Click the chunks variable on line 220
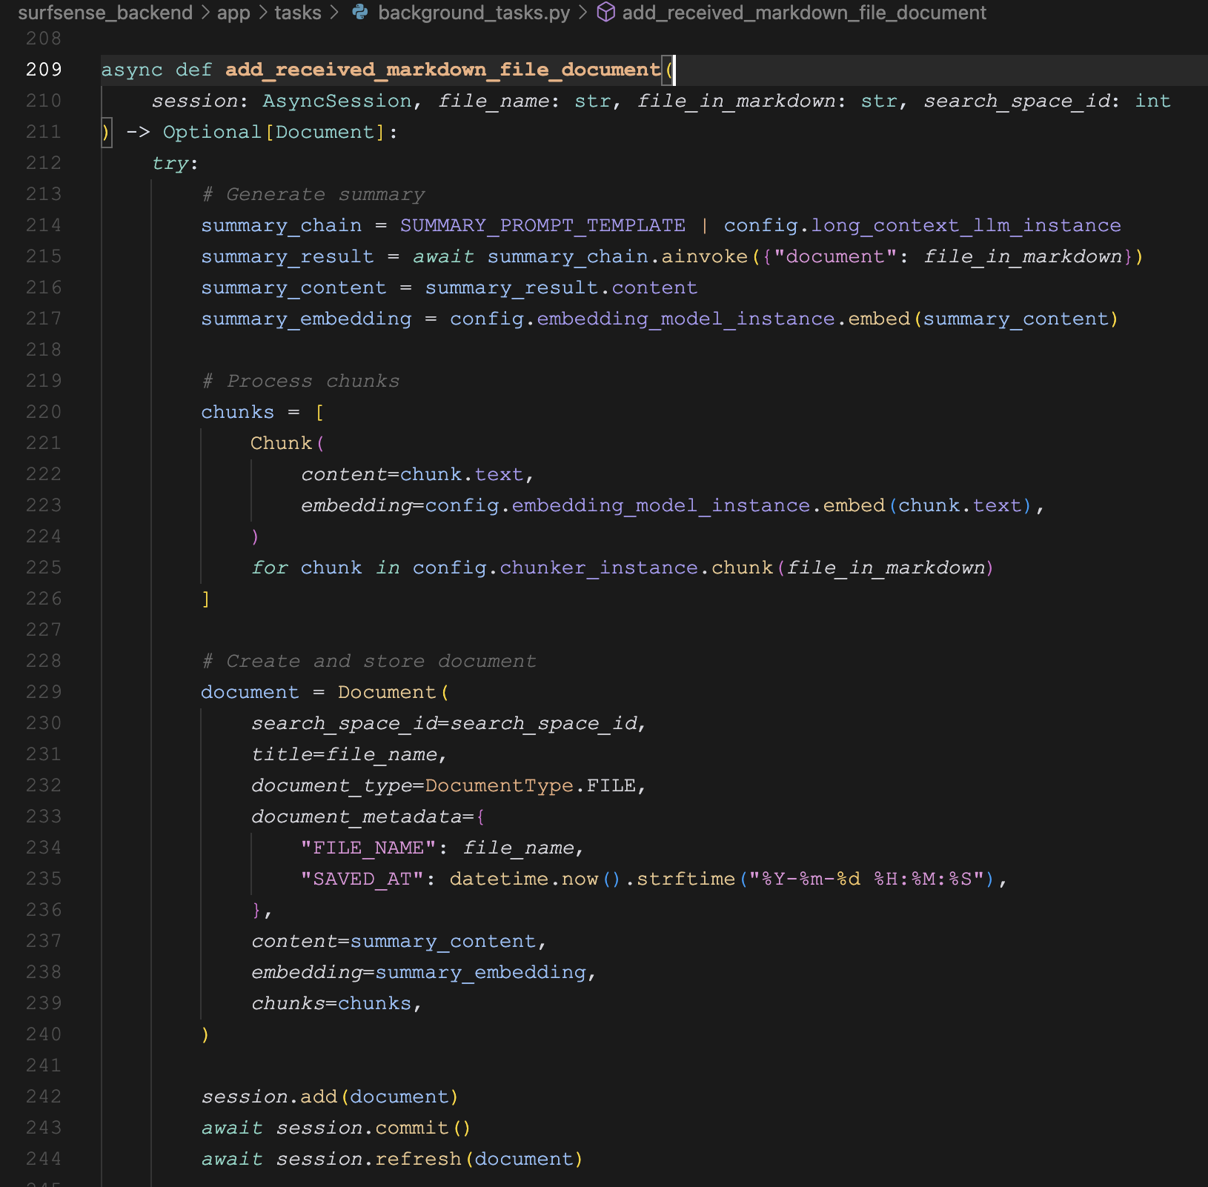The width and height of the screenshot is (1208, 1187). 238,412
